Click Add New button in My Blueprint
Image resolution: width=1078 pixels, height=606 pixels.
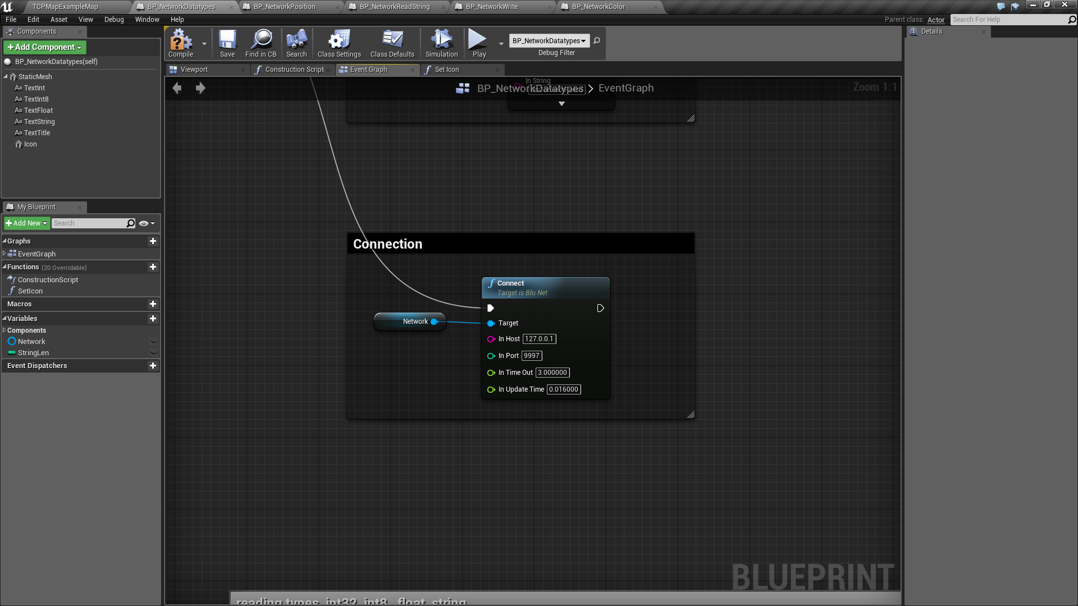coord(27,223)
